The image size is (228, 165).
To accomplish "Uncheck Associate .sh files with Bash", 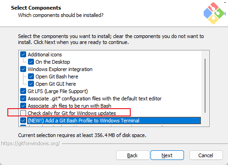I will [23, 106].
